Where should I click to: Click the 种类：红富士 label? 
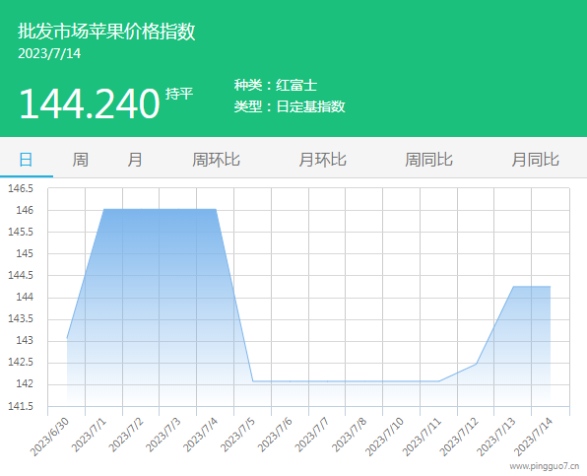click(x=276, y=85)
